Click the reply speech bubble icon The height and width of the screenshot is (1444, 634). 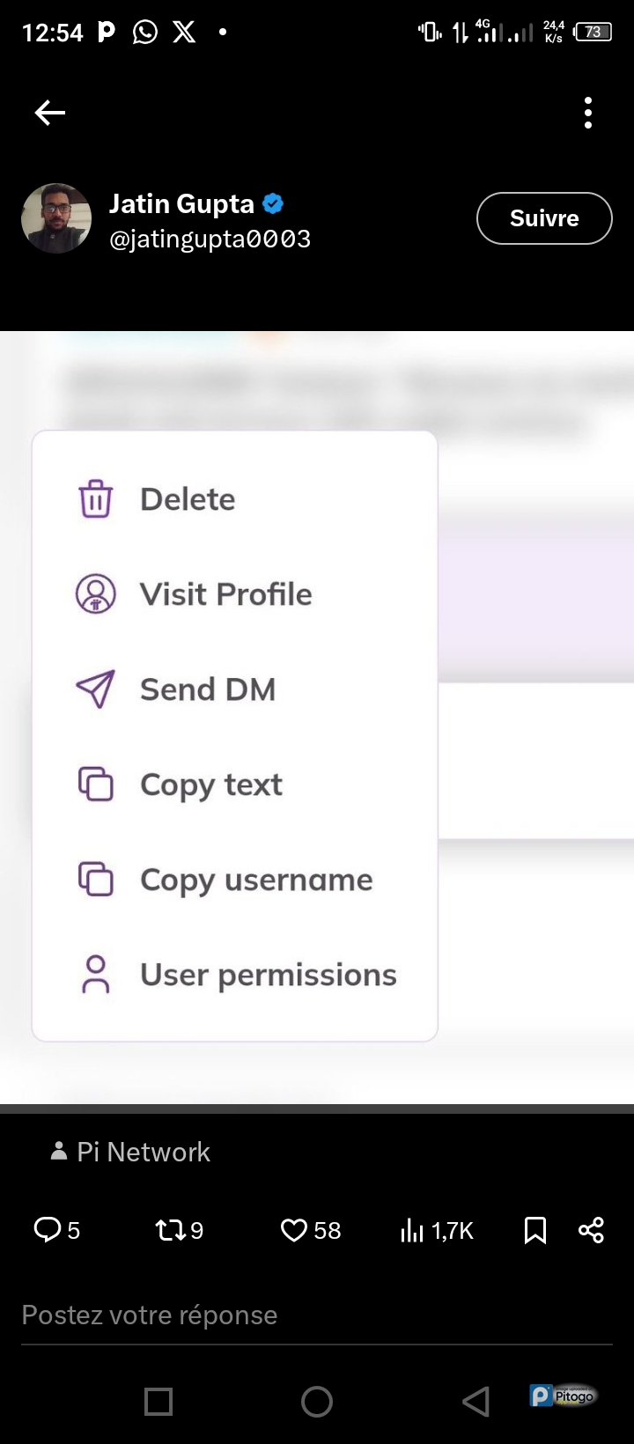(x=47, y=1229)
